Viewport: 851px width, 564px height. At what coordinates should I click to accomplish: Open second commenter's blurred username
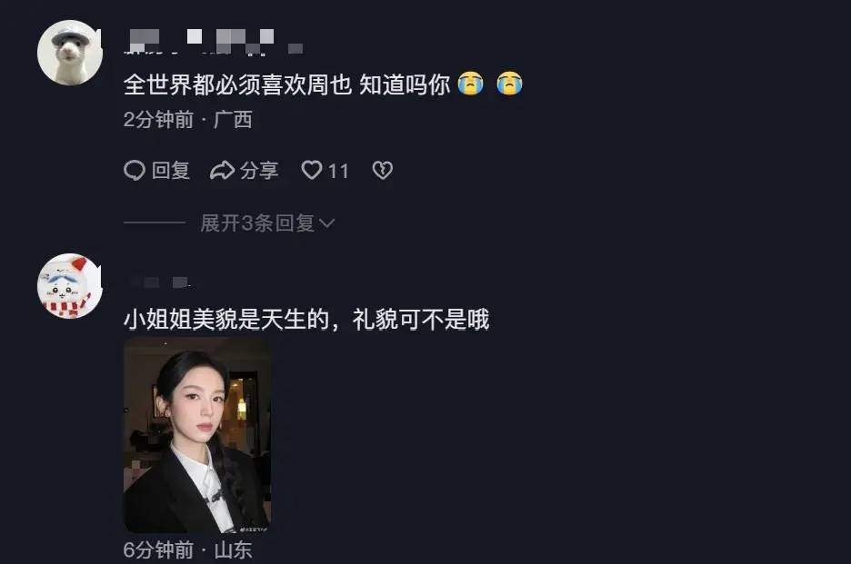click(160, 282)
